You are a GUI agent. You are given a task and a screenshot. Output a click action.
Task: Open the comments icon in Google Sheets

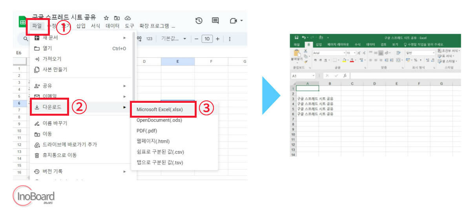pyautogui.click(x=215, y=20)
